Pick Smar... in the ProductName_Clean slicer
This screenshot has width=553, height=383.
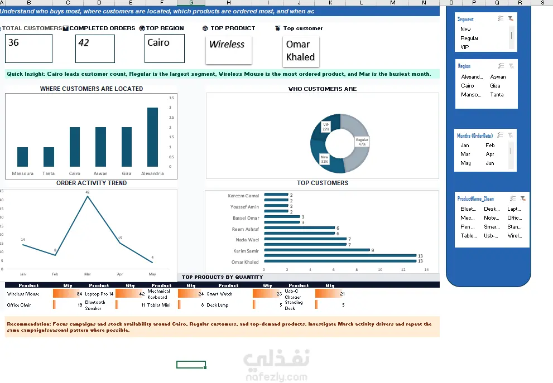[x=492, y=227]
